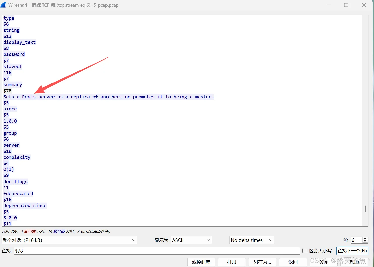Click the 打印 print button

pos(232,262)
